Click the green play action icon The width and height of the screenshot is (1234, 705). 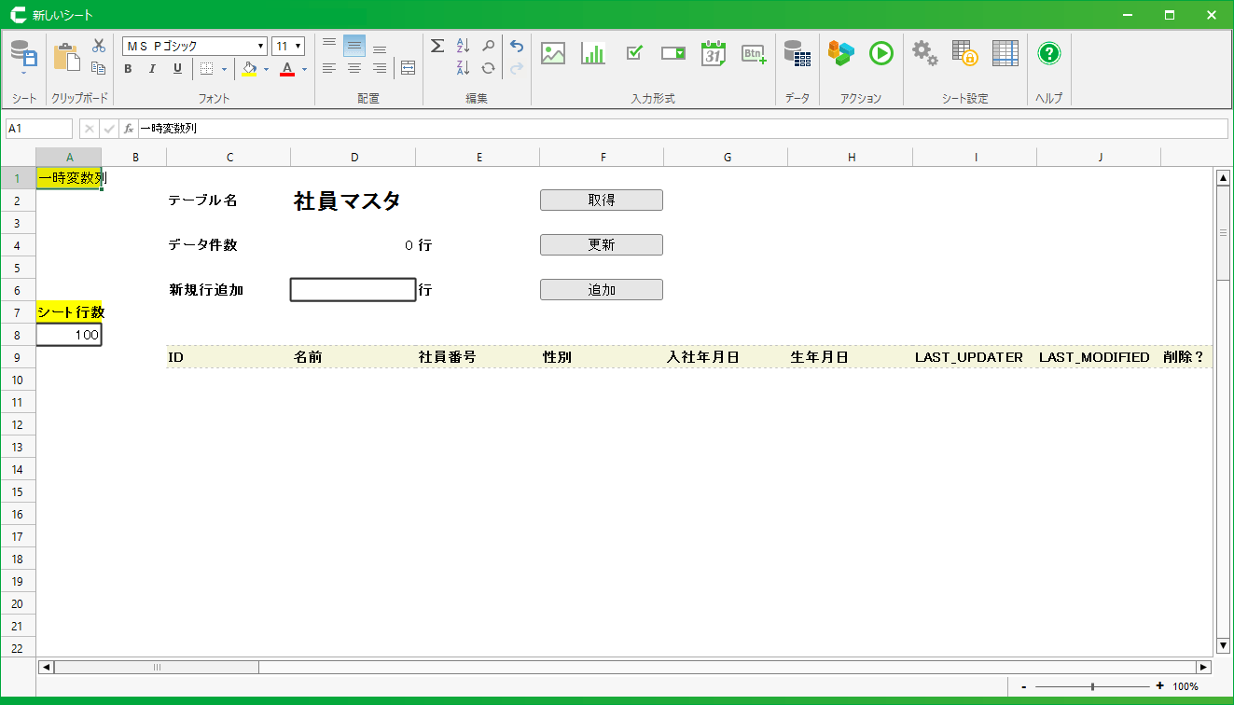880,53
